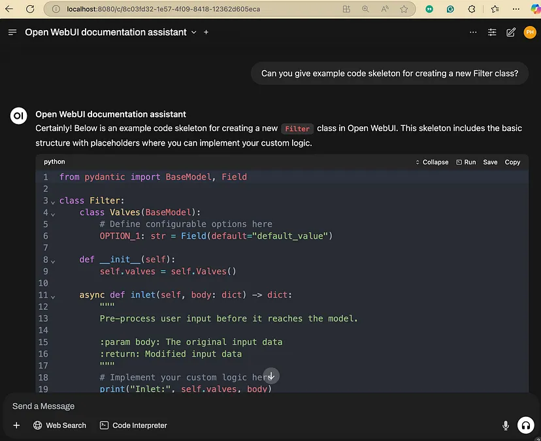
Task: Toggle Code Interpreter
Action: tap(133, 425)
